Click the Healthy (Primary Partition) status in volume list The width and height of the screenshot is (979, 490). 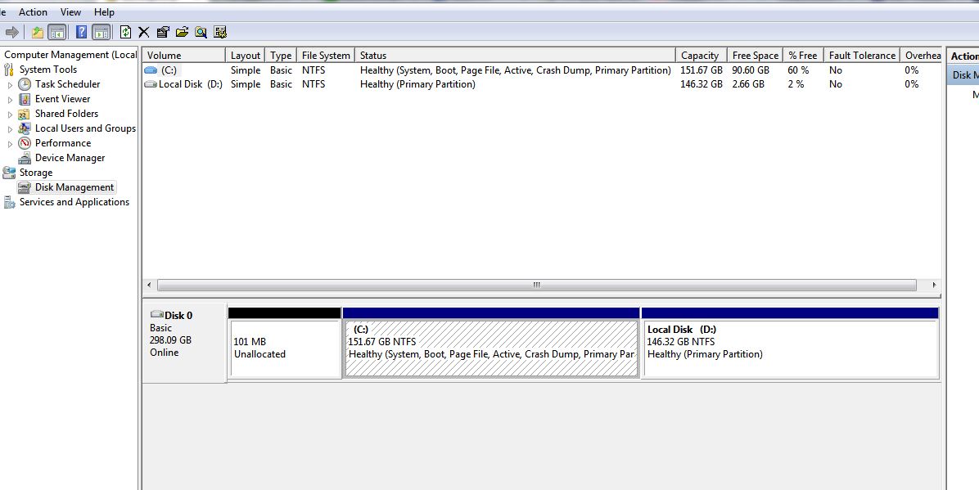click(417, 84)
